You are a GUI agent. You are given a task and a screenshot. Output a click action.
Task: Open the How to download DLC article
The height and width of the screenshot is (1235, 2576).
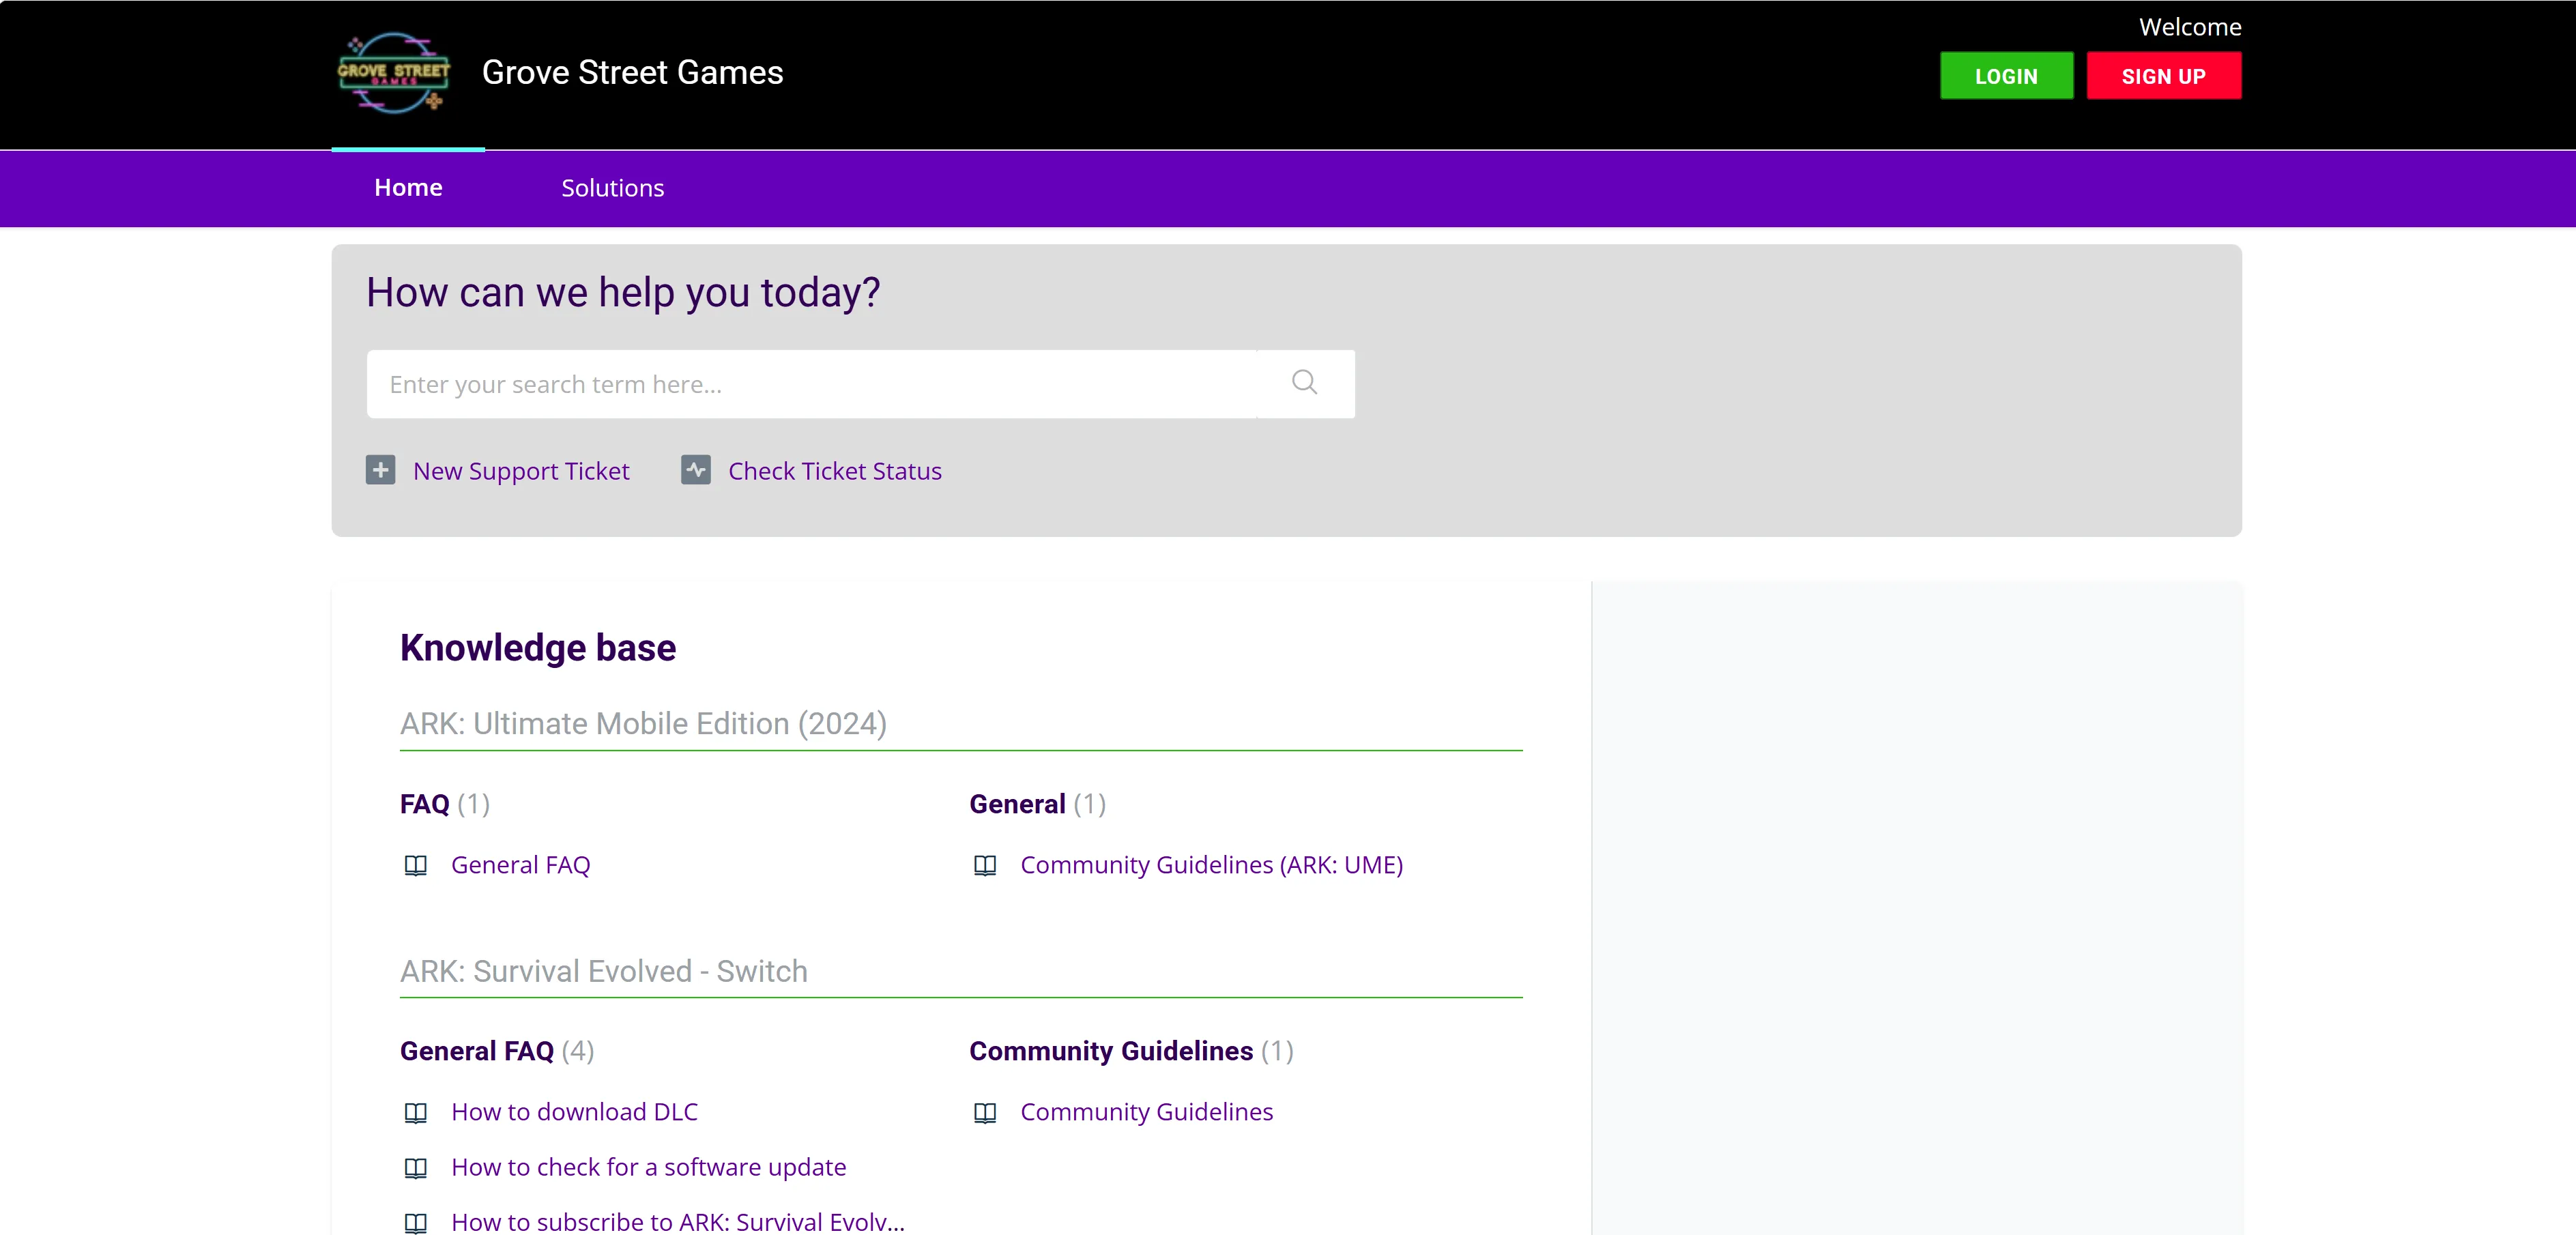pos(574,1112)
